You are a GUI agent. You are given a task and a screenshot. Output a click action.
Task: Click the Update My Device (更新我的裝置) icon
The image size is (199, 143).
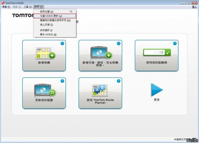[x=45, y=90]
